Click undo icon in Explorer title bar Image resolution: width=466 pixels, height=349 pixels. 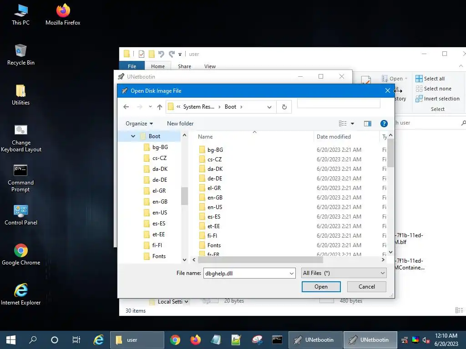click(x=161, y=54)
